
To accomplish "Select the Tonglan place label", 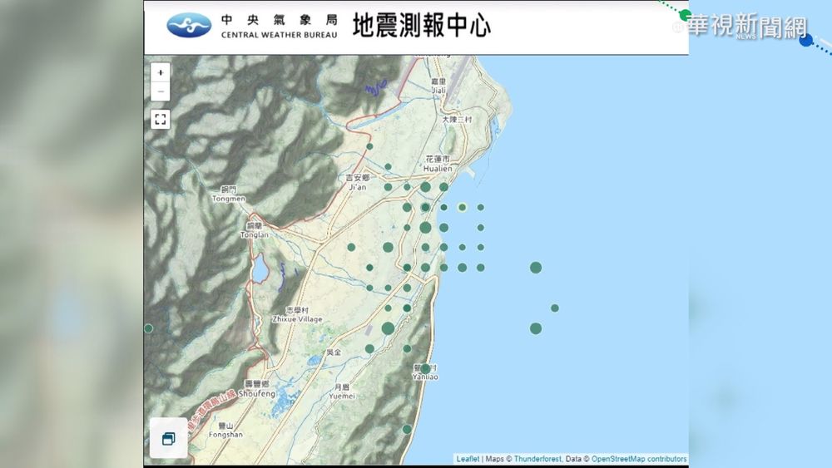I will pos(254,230).
